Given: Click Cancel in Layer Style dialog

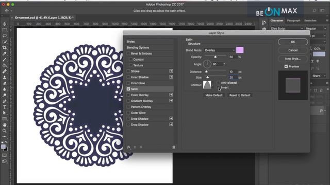Looking at the screenshot, I should [293, 50].
